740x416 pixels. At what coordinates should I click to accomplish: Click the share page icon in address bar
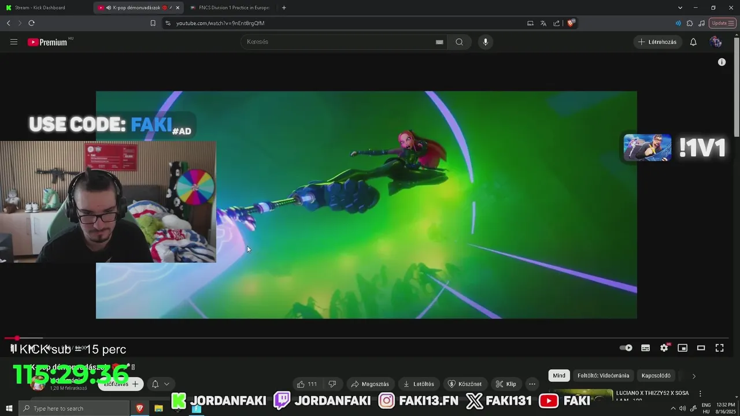point(556,23)
